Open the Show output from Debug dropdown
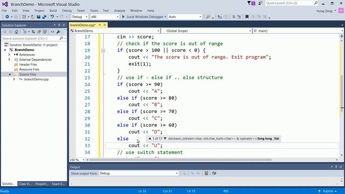 pos(139,174)
